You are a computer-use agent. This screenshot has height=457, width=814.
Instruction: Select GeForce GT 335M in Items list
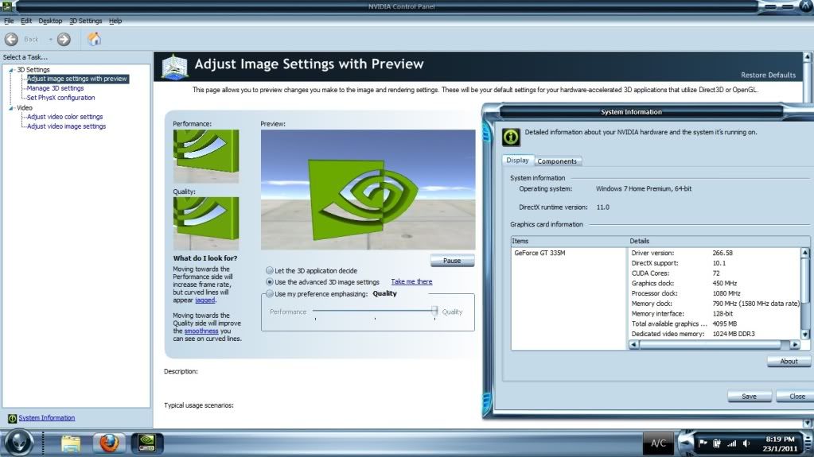pos(539,254)
